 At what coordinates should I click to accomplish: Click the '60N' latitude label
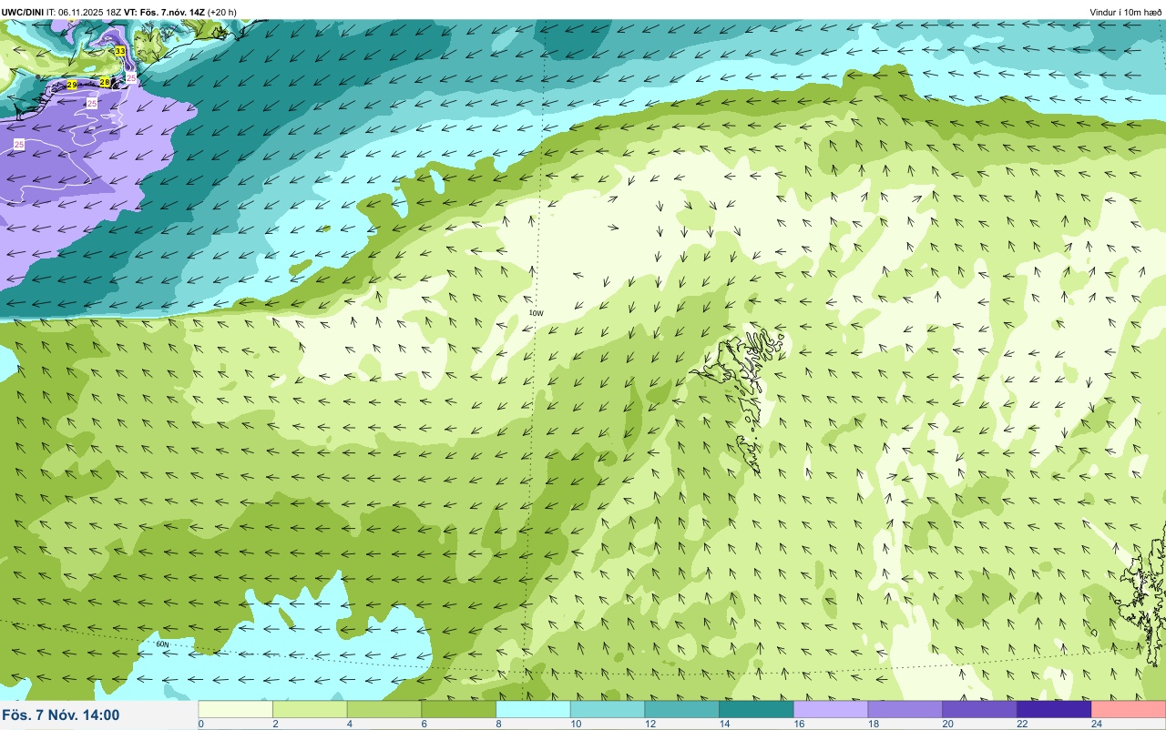click(162, 644)
